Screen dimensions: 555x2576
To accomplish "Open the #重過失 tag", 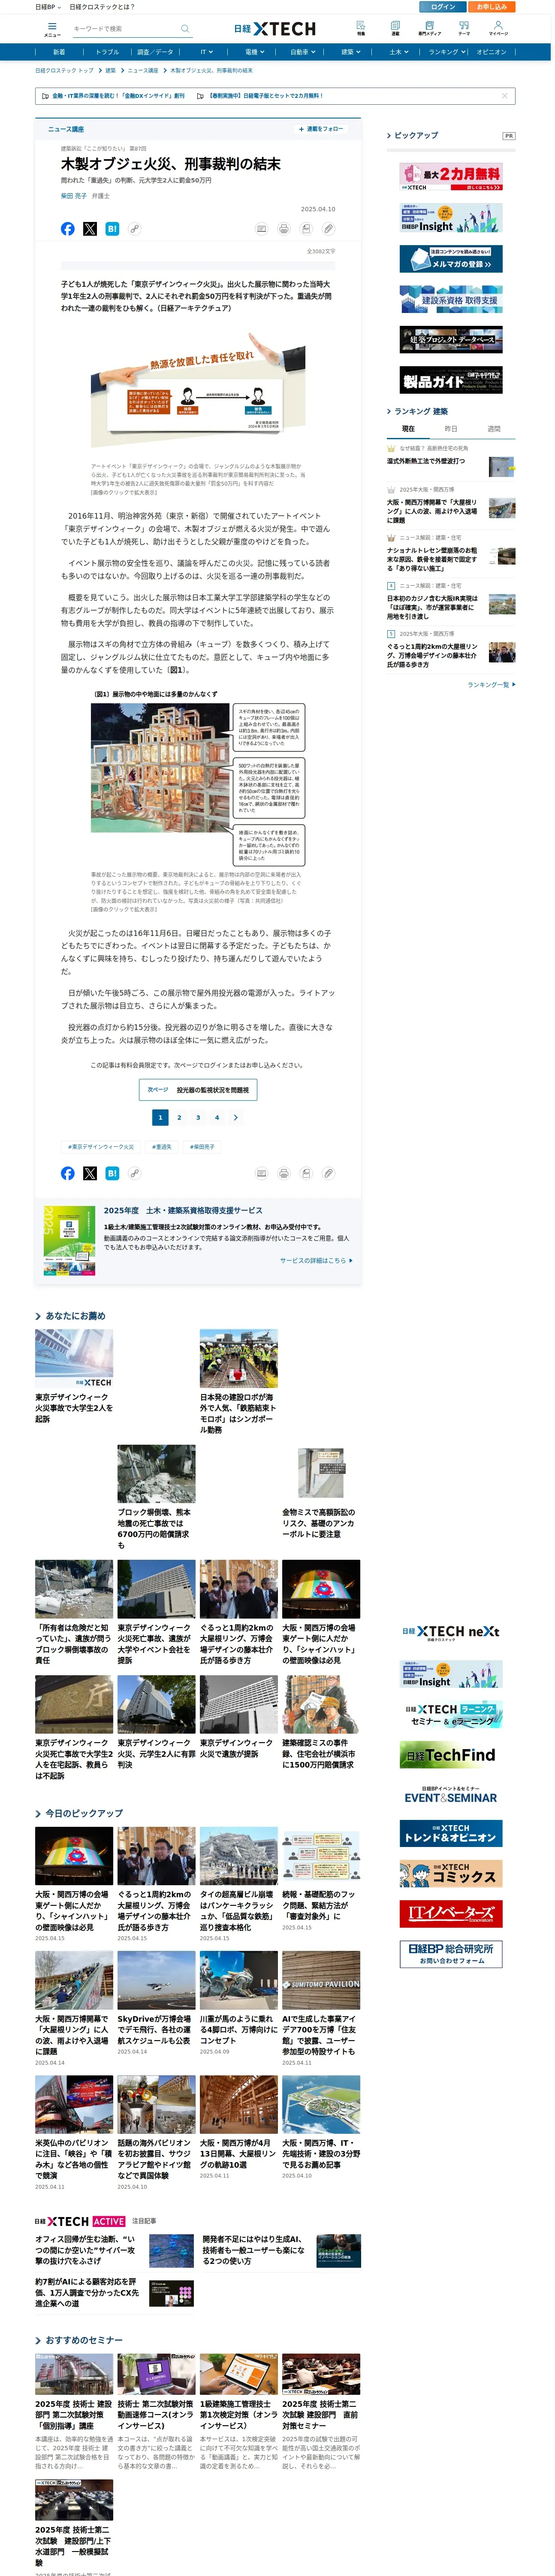I will tap(162, 1147).
